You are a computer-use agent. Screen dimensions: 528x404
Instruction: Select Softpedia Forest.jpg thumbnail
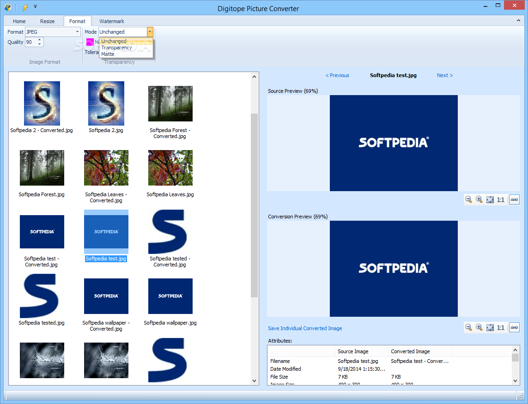point(42,168)
